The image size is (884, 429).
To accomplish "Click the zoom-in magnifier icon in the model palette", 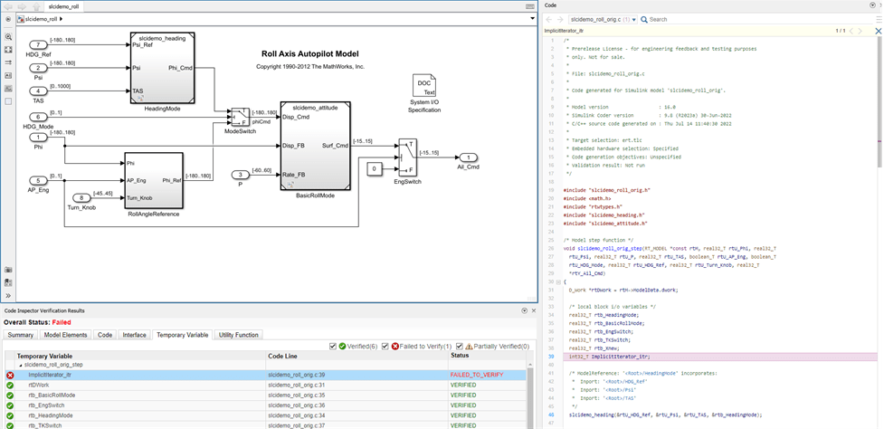I will [8, 37].
